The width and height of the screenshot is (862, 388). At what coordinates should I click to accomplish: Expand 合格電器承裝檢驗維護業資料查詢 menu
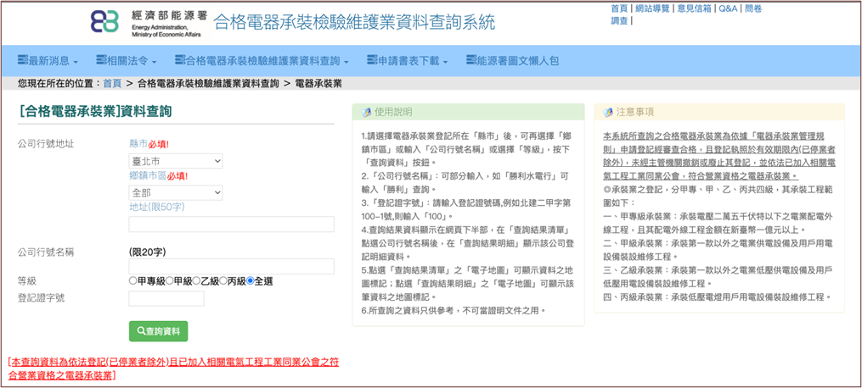click(x=261, y=61)
